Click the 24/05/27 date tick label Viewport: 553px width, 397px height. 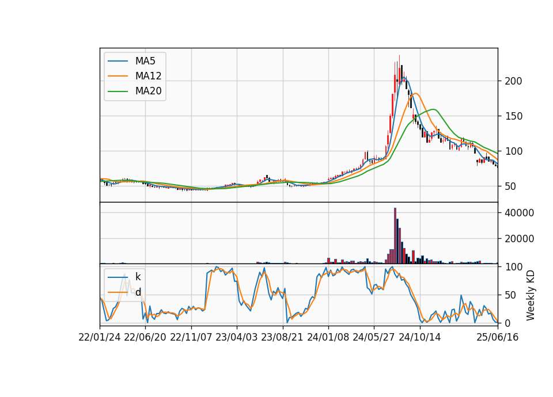tap(374, 338)
